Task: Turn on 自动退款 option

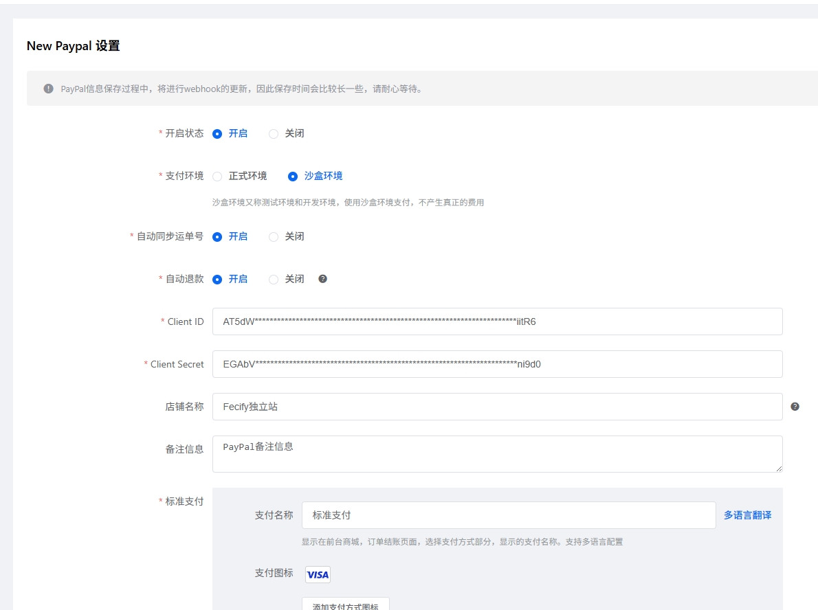Action: (217, 280)
